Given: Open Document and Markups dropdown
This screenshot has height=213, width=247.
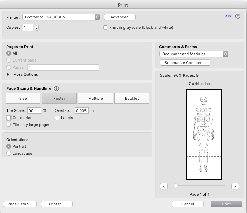Looking at the screenshot, I should pyautogui.click(x=194, y=54).
